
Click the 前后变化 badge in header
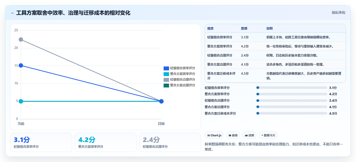point(338,12)
